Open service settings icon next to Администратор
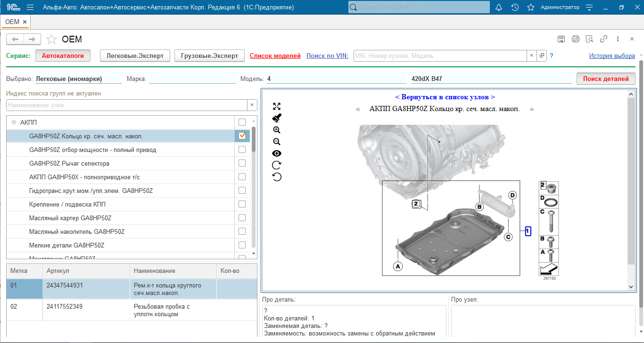 point(589,8)
